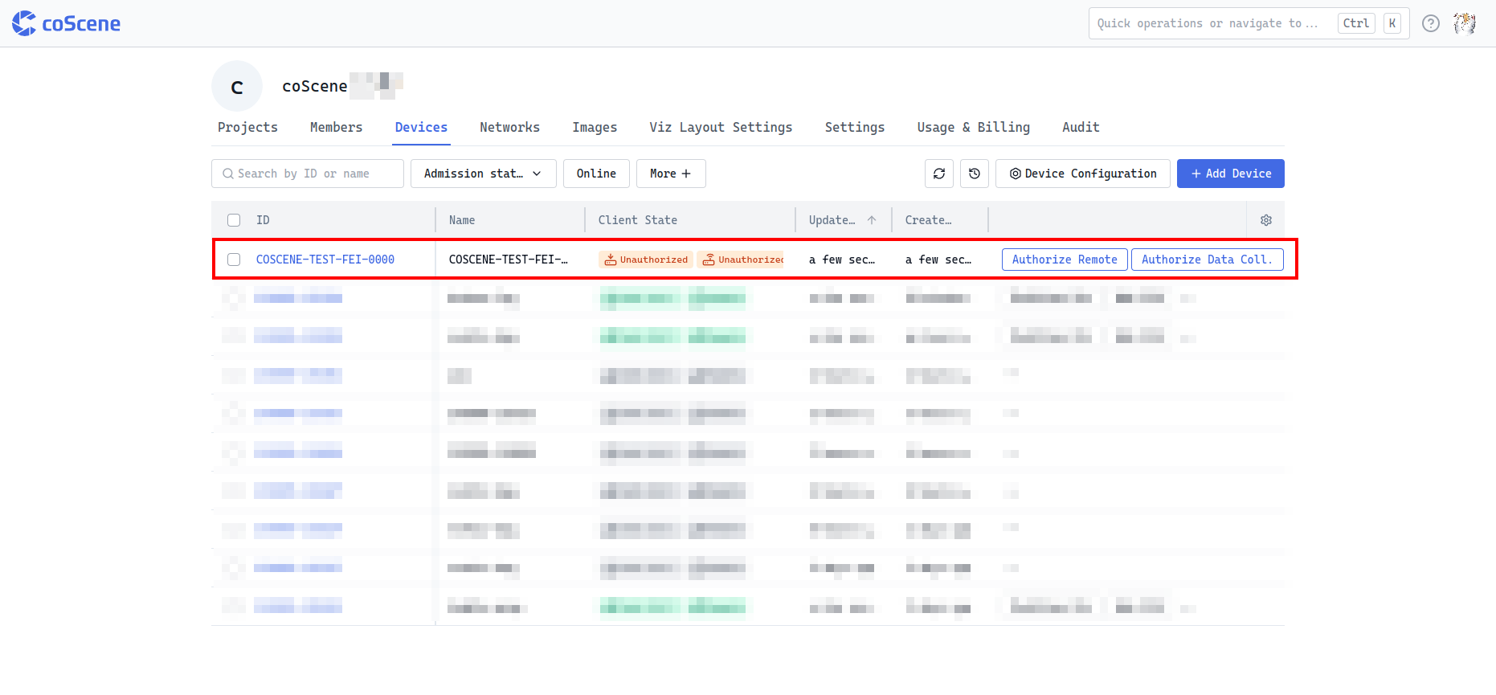The image size is (1496, 695).
Task: Expand the Admission status dropdown
Action: (x=483, y=174)
